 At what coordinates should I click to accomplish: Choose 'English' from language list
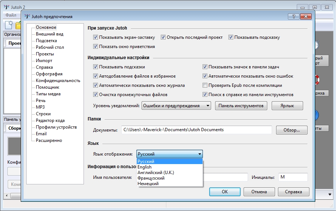[x=170, y=167]
